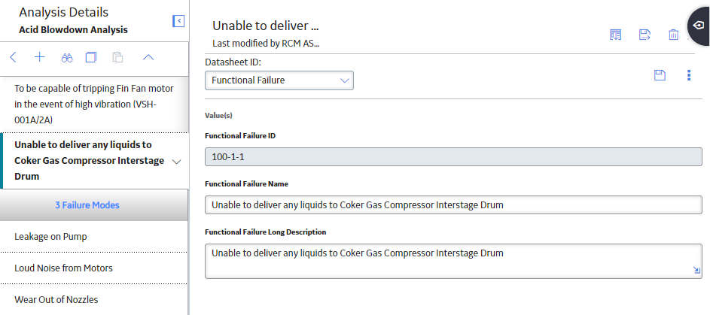Add new item with plus icon
Image resolution: width=710 pixels, height=315 pixels.
[x=40, y=57]
